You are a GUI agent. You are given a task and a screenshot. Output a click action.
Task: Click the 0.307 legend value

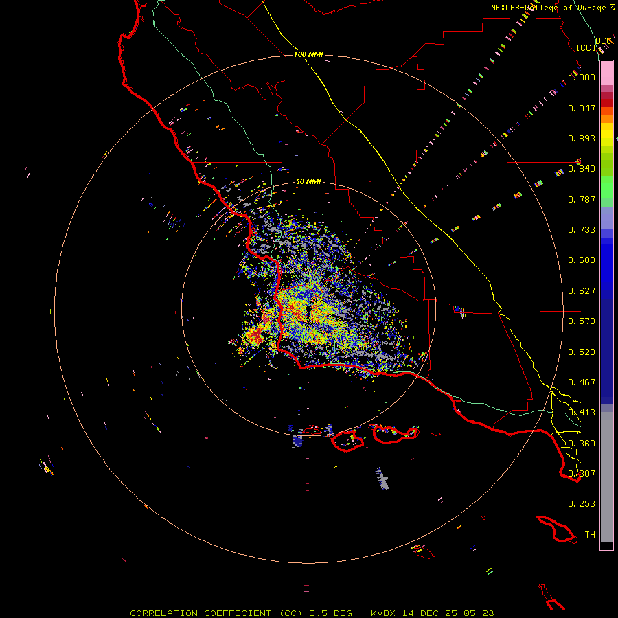(x=582, y=474)
